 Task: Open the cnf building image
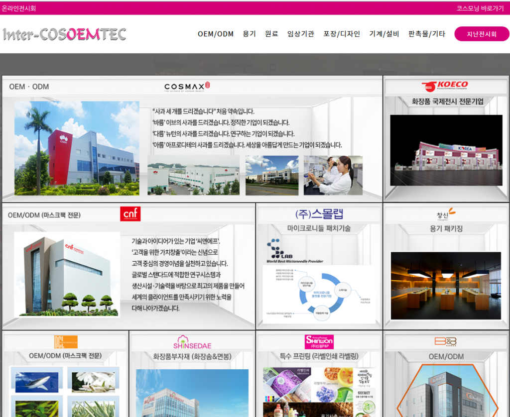(67, 275)
